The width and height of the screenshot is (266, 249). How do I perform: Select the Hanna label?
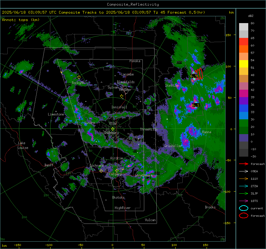207,132
